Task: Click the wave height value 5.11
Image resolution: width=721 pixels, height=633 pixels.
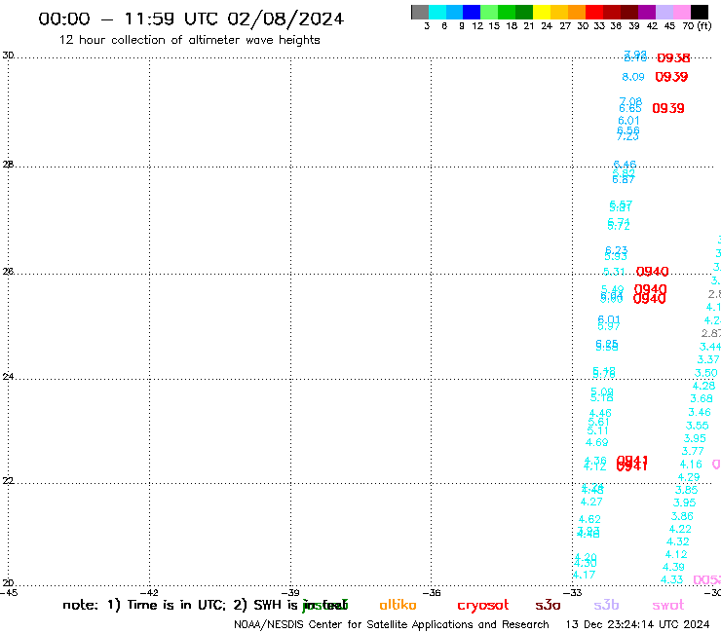Action: (x=598, y=430)
